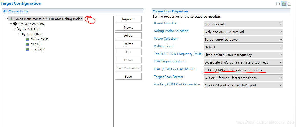
Task: Open the JTAG Signal Isolation dropdown
Action: point(243,62)
